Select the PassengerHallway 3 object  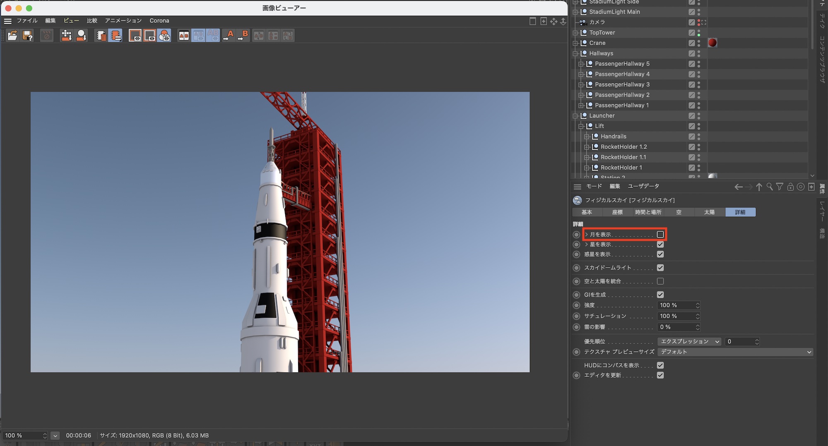click(x=622, y=84)
